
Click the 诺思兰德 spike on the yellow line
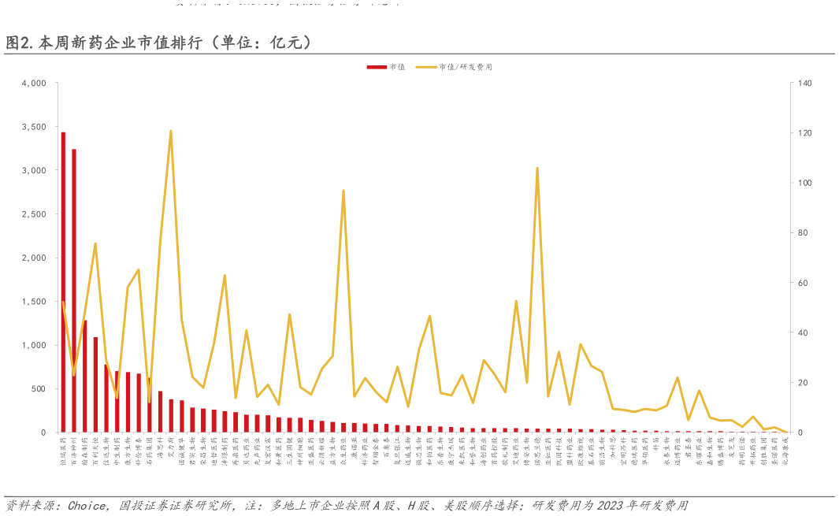[539, 168]
